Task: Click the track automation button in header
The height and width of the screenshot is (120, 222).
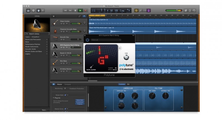Action: [x=79, y=16]
